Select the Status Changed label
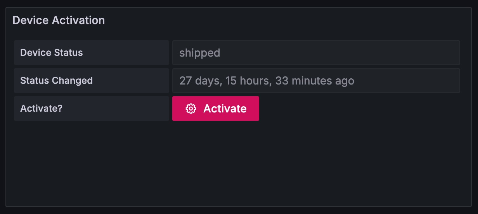This screenshot has height=214, width=478. coord(56,81)
